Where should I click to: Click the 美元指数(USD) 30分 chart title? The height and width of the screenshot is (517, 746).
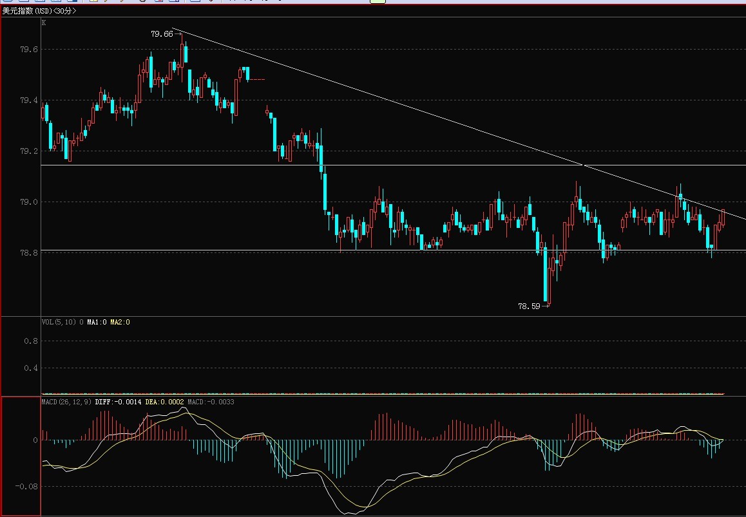point(39,11)
